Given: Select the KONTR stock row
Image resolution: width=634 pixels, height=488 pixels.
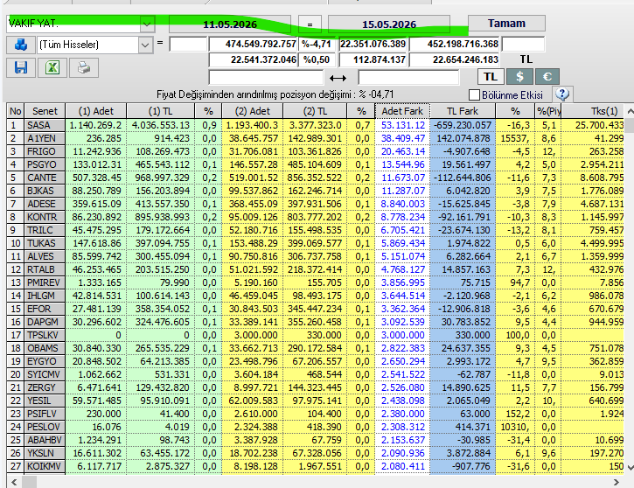Looking at the screenshot, I should pyautogui.click(x=316, y=217).
